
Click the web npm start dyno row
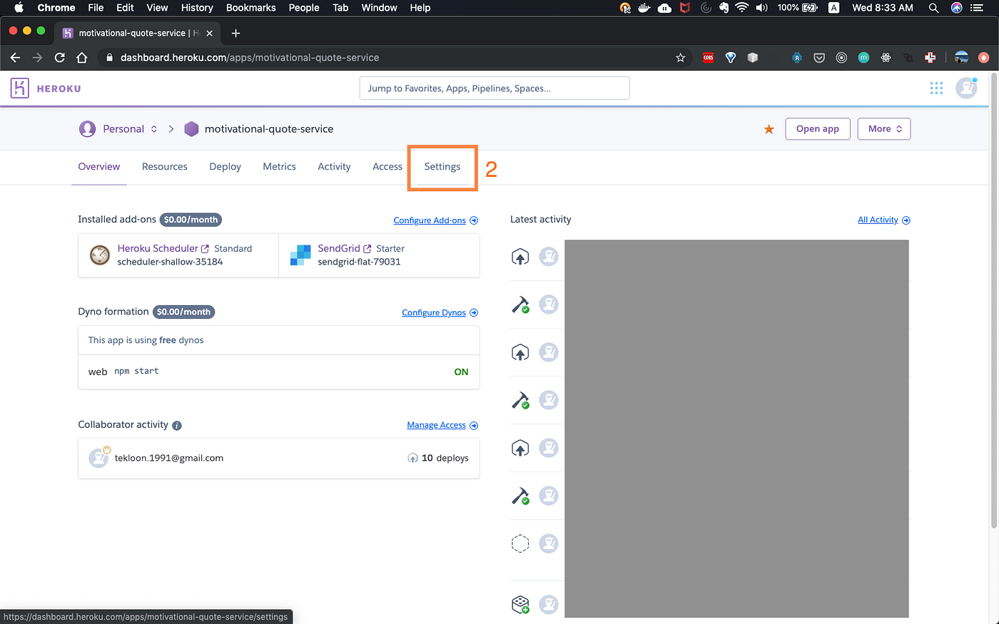(x=279, y=372)
